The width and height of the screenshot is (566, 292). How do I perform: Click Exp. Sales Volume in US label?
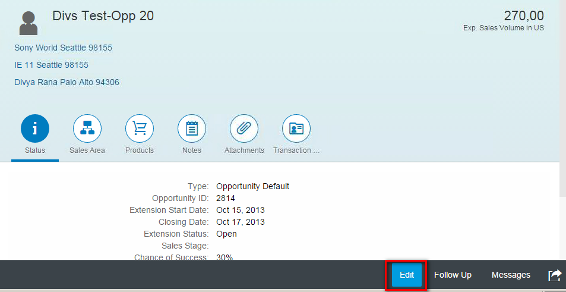(504, 28)
